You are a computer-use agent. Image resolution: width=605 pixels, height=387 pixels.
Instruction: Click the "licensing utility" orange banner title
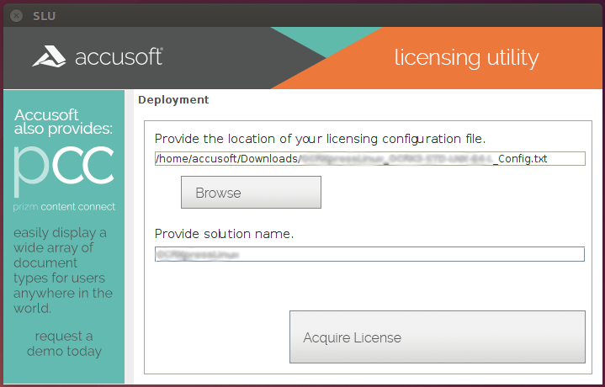(466, 57)
